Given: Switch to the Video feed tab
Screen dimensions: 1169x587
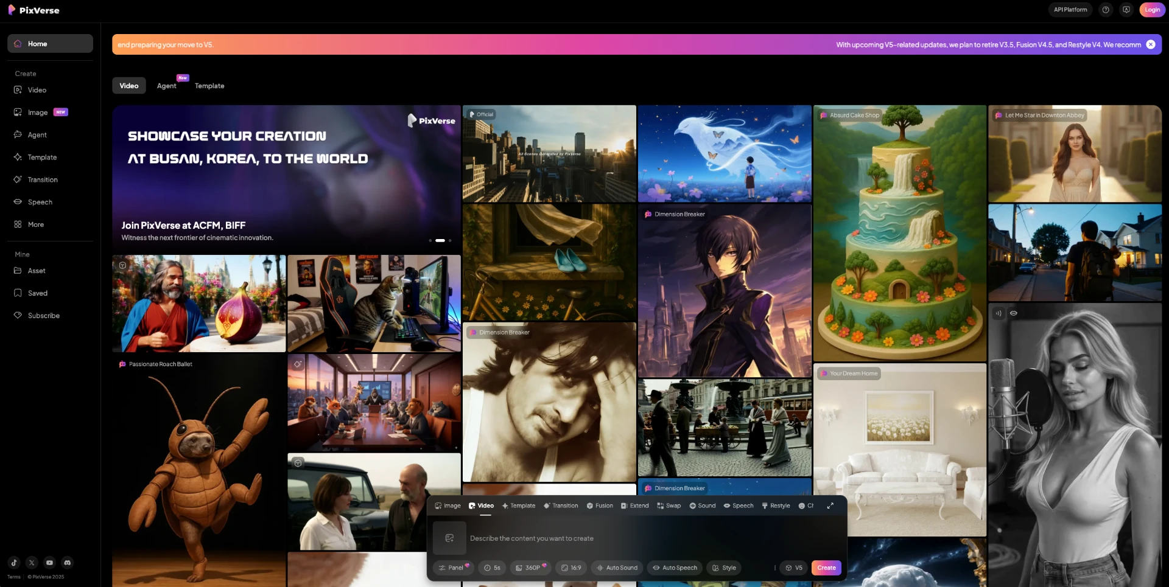Looking at the screenshot, I should pos(129,86).
